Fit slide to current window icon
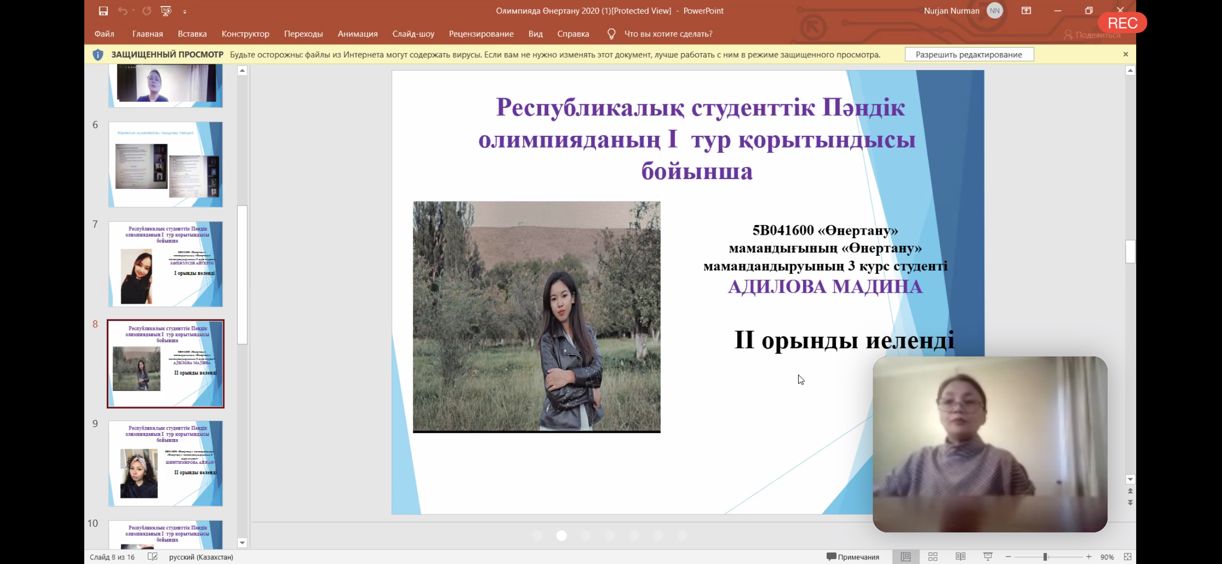This screenshot has height=564, width=1222. pos(1128,557)
